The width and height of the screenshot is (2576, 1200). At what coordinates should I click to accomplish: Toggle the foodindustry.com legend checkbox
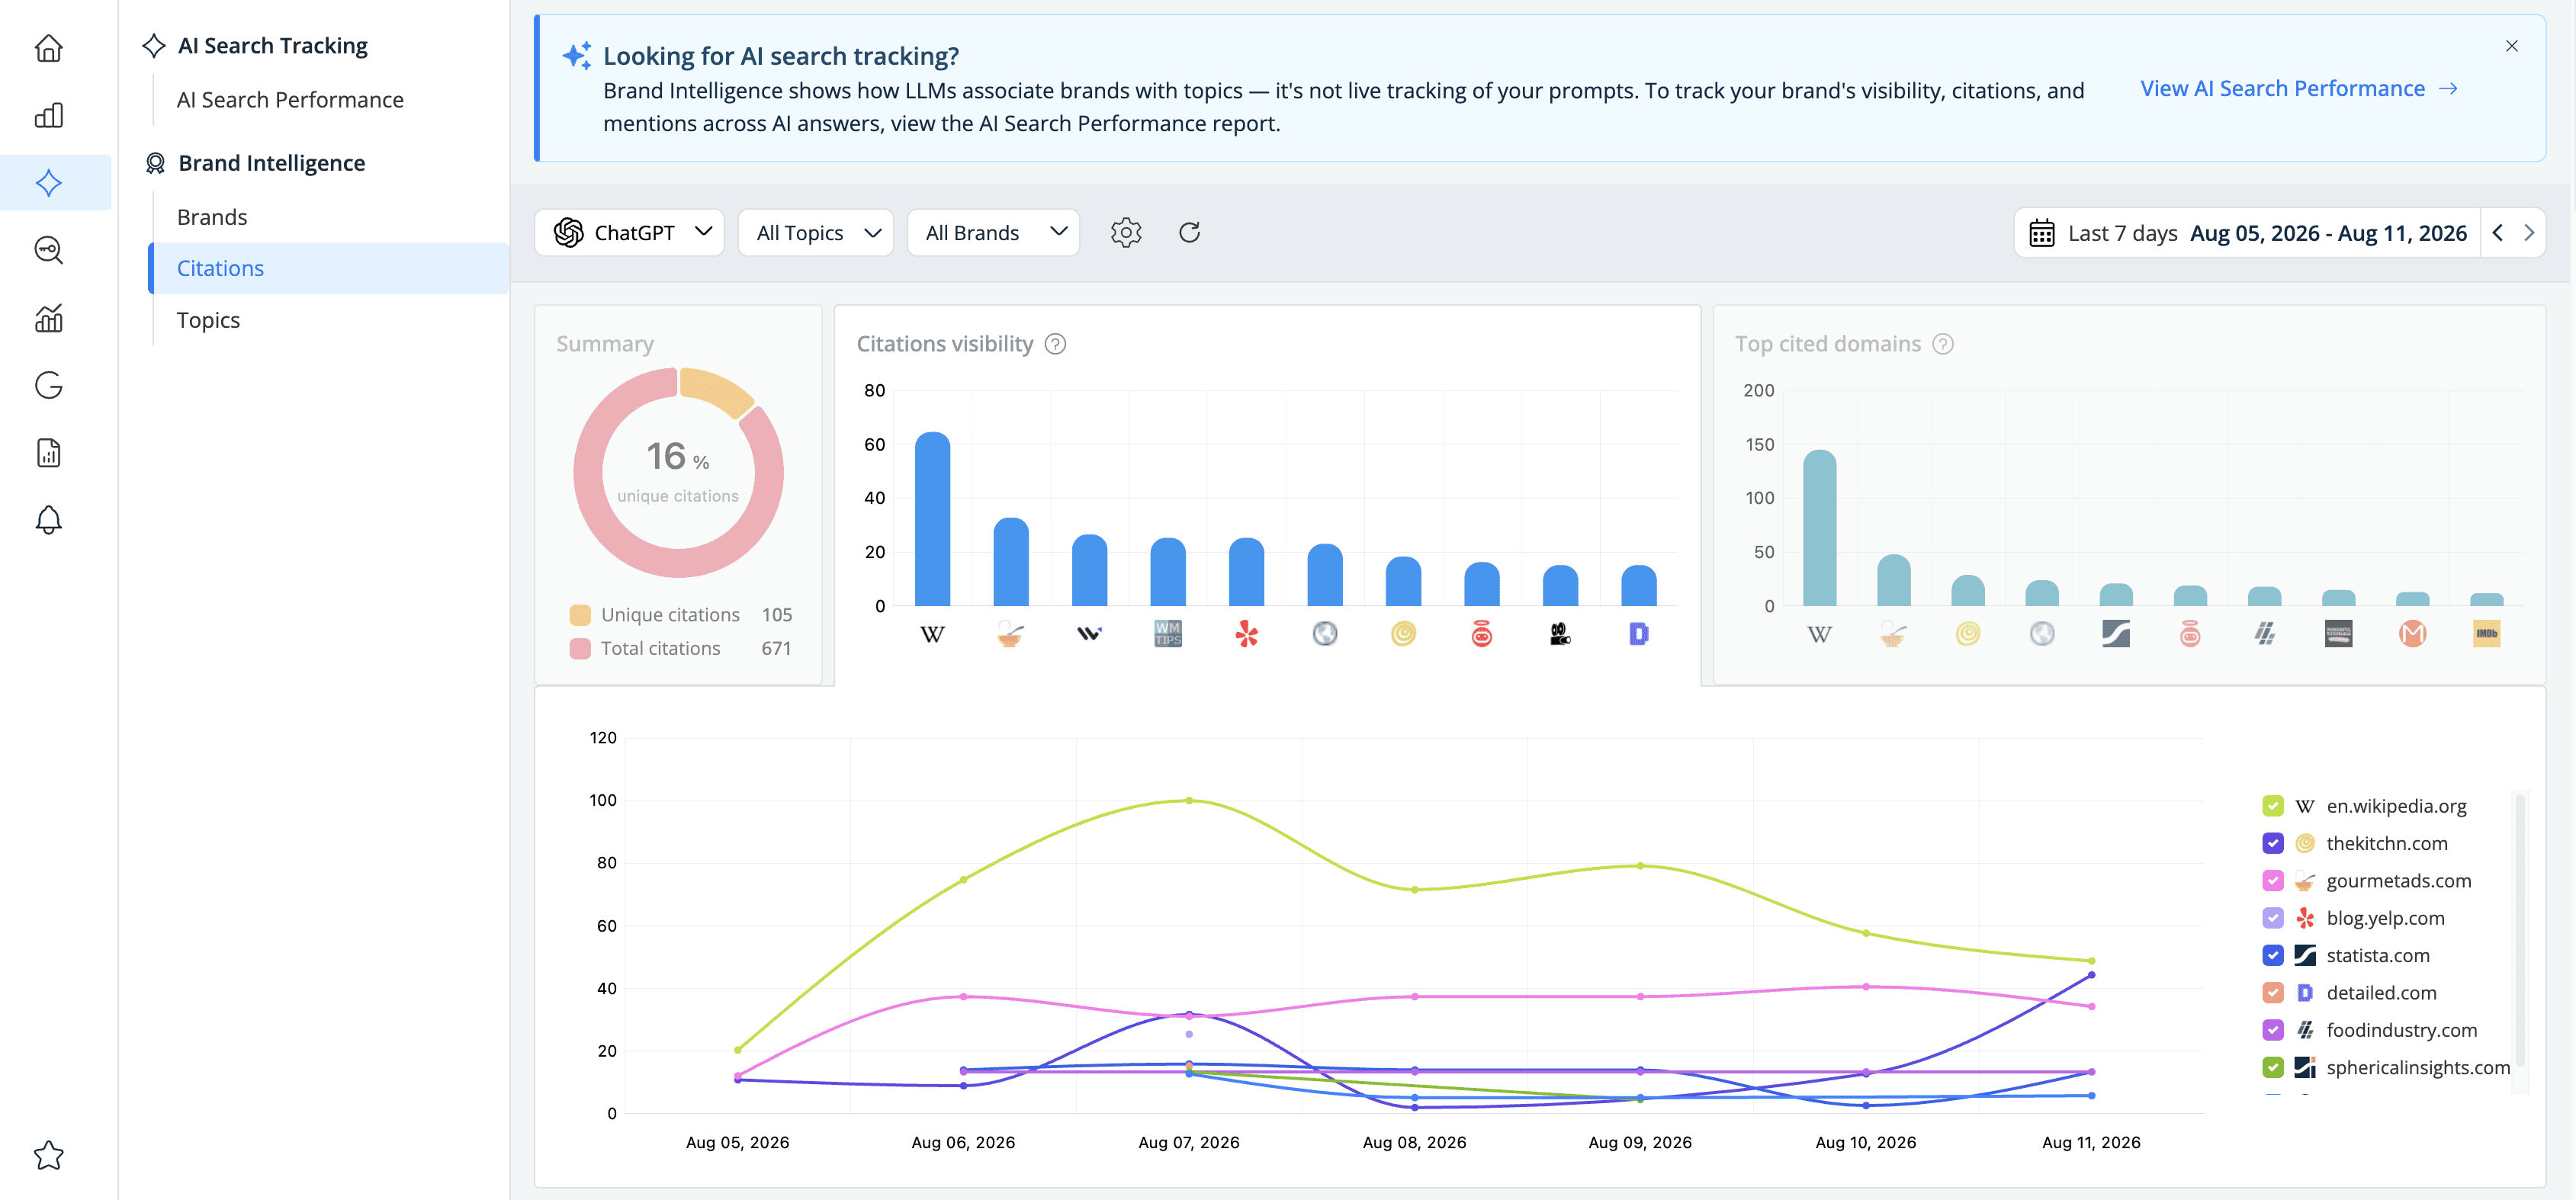coord(2272,1030)
